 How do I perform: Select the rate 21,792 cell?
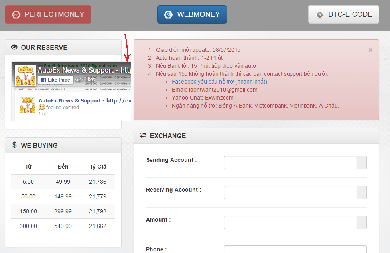click(x=97, y=211)
